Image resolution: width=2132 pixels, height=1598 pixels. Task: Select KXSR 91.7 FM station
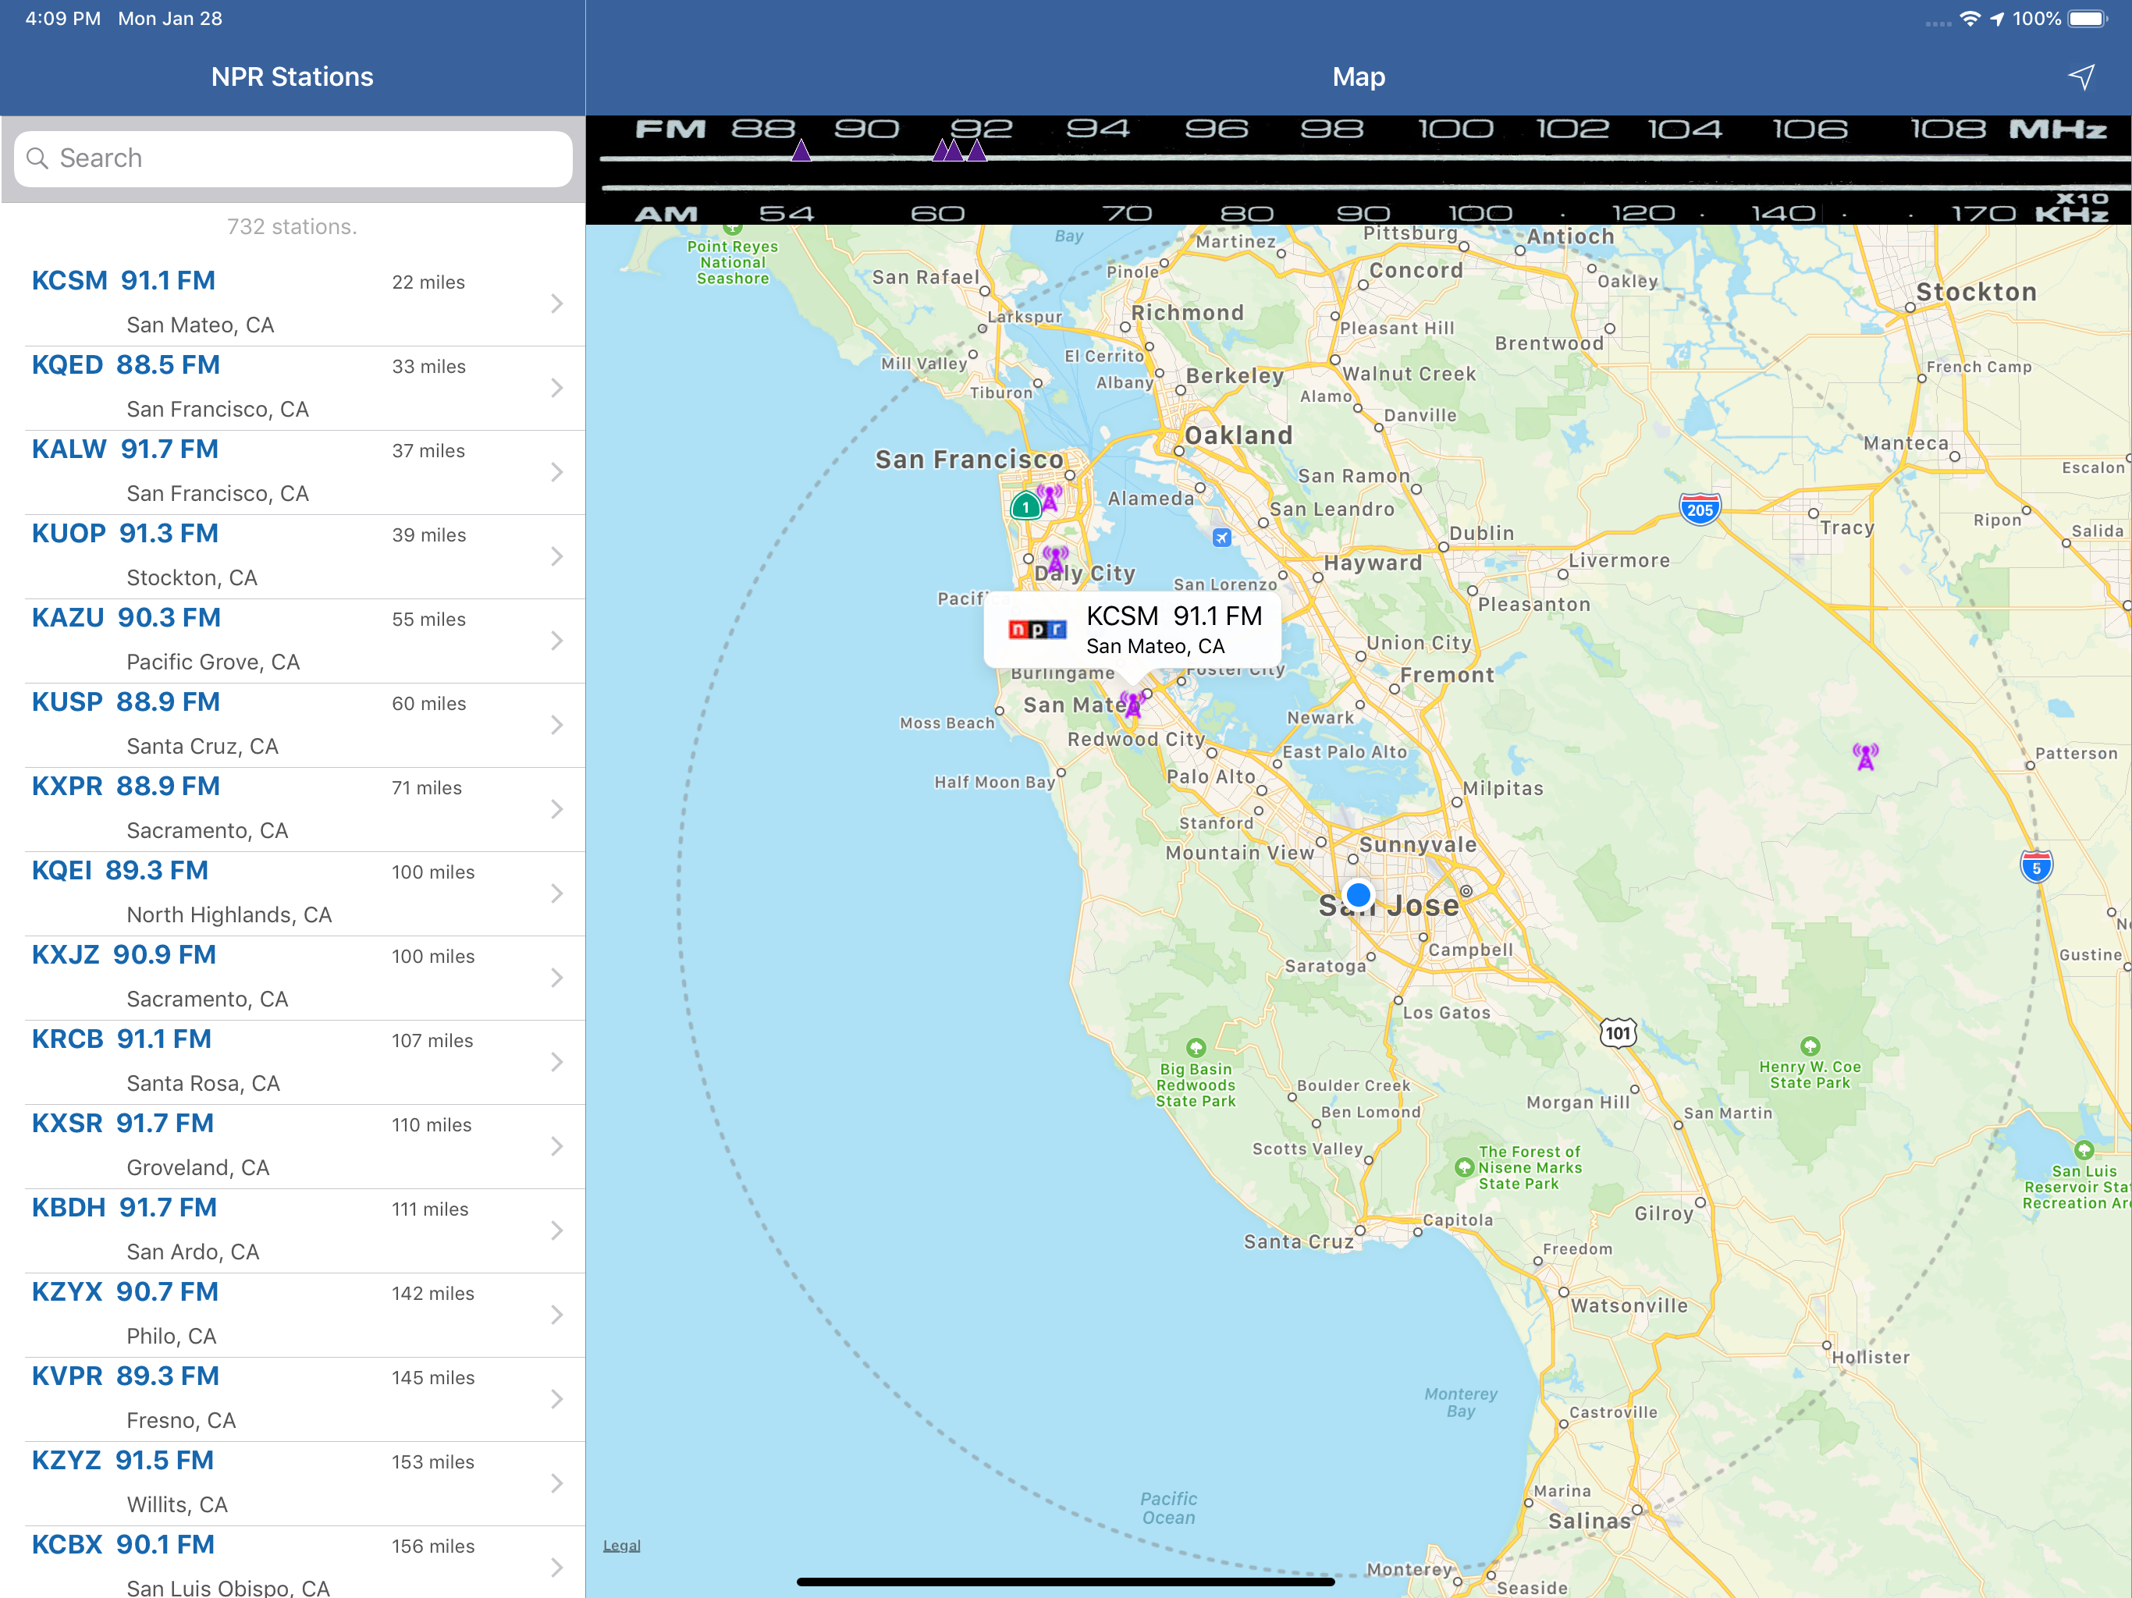(x=293, y=1147)
